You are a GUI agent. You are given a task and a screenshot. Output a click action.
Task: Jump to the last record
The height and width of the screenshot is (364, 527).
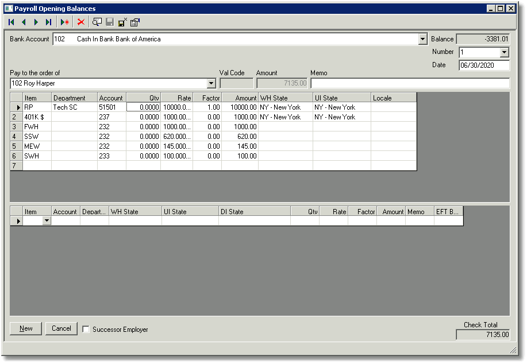click(x=48, y=22)
